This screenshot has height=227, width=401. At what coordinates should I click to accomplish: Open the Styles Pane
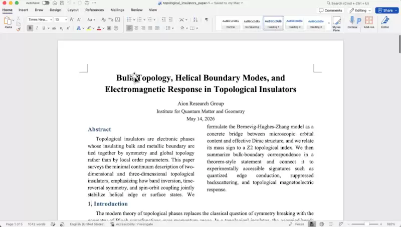click(336, 23)
